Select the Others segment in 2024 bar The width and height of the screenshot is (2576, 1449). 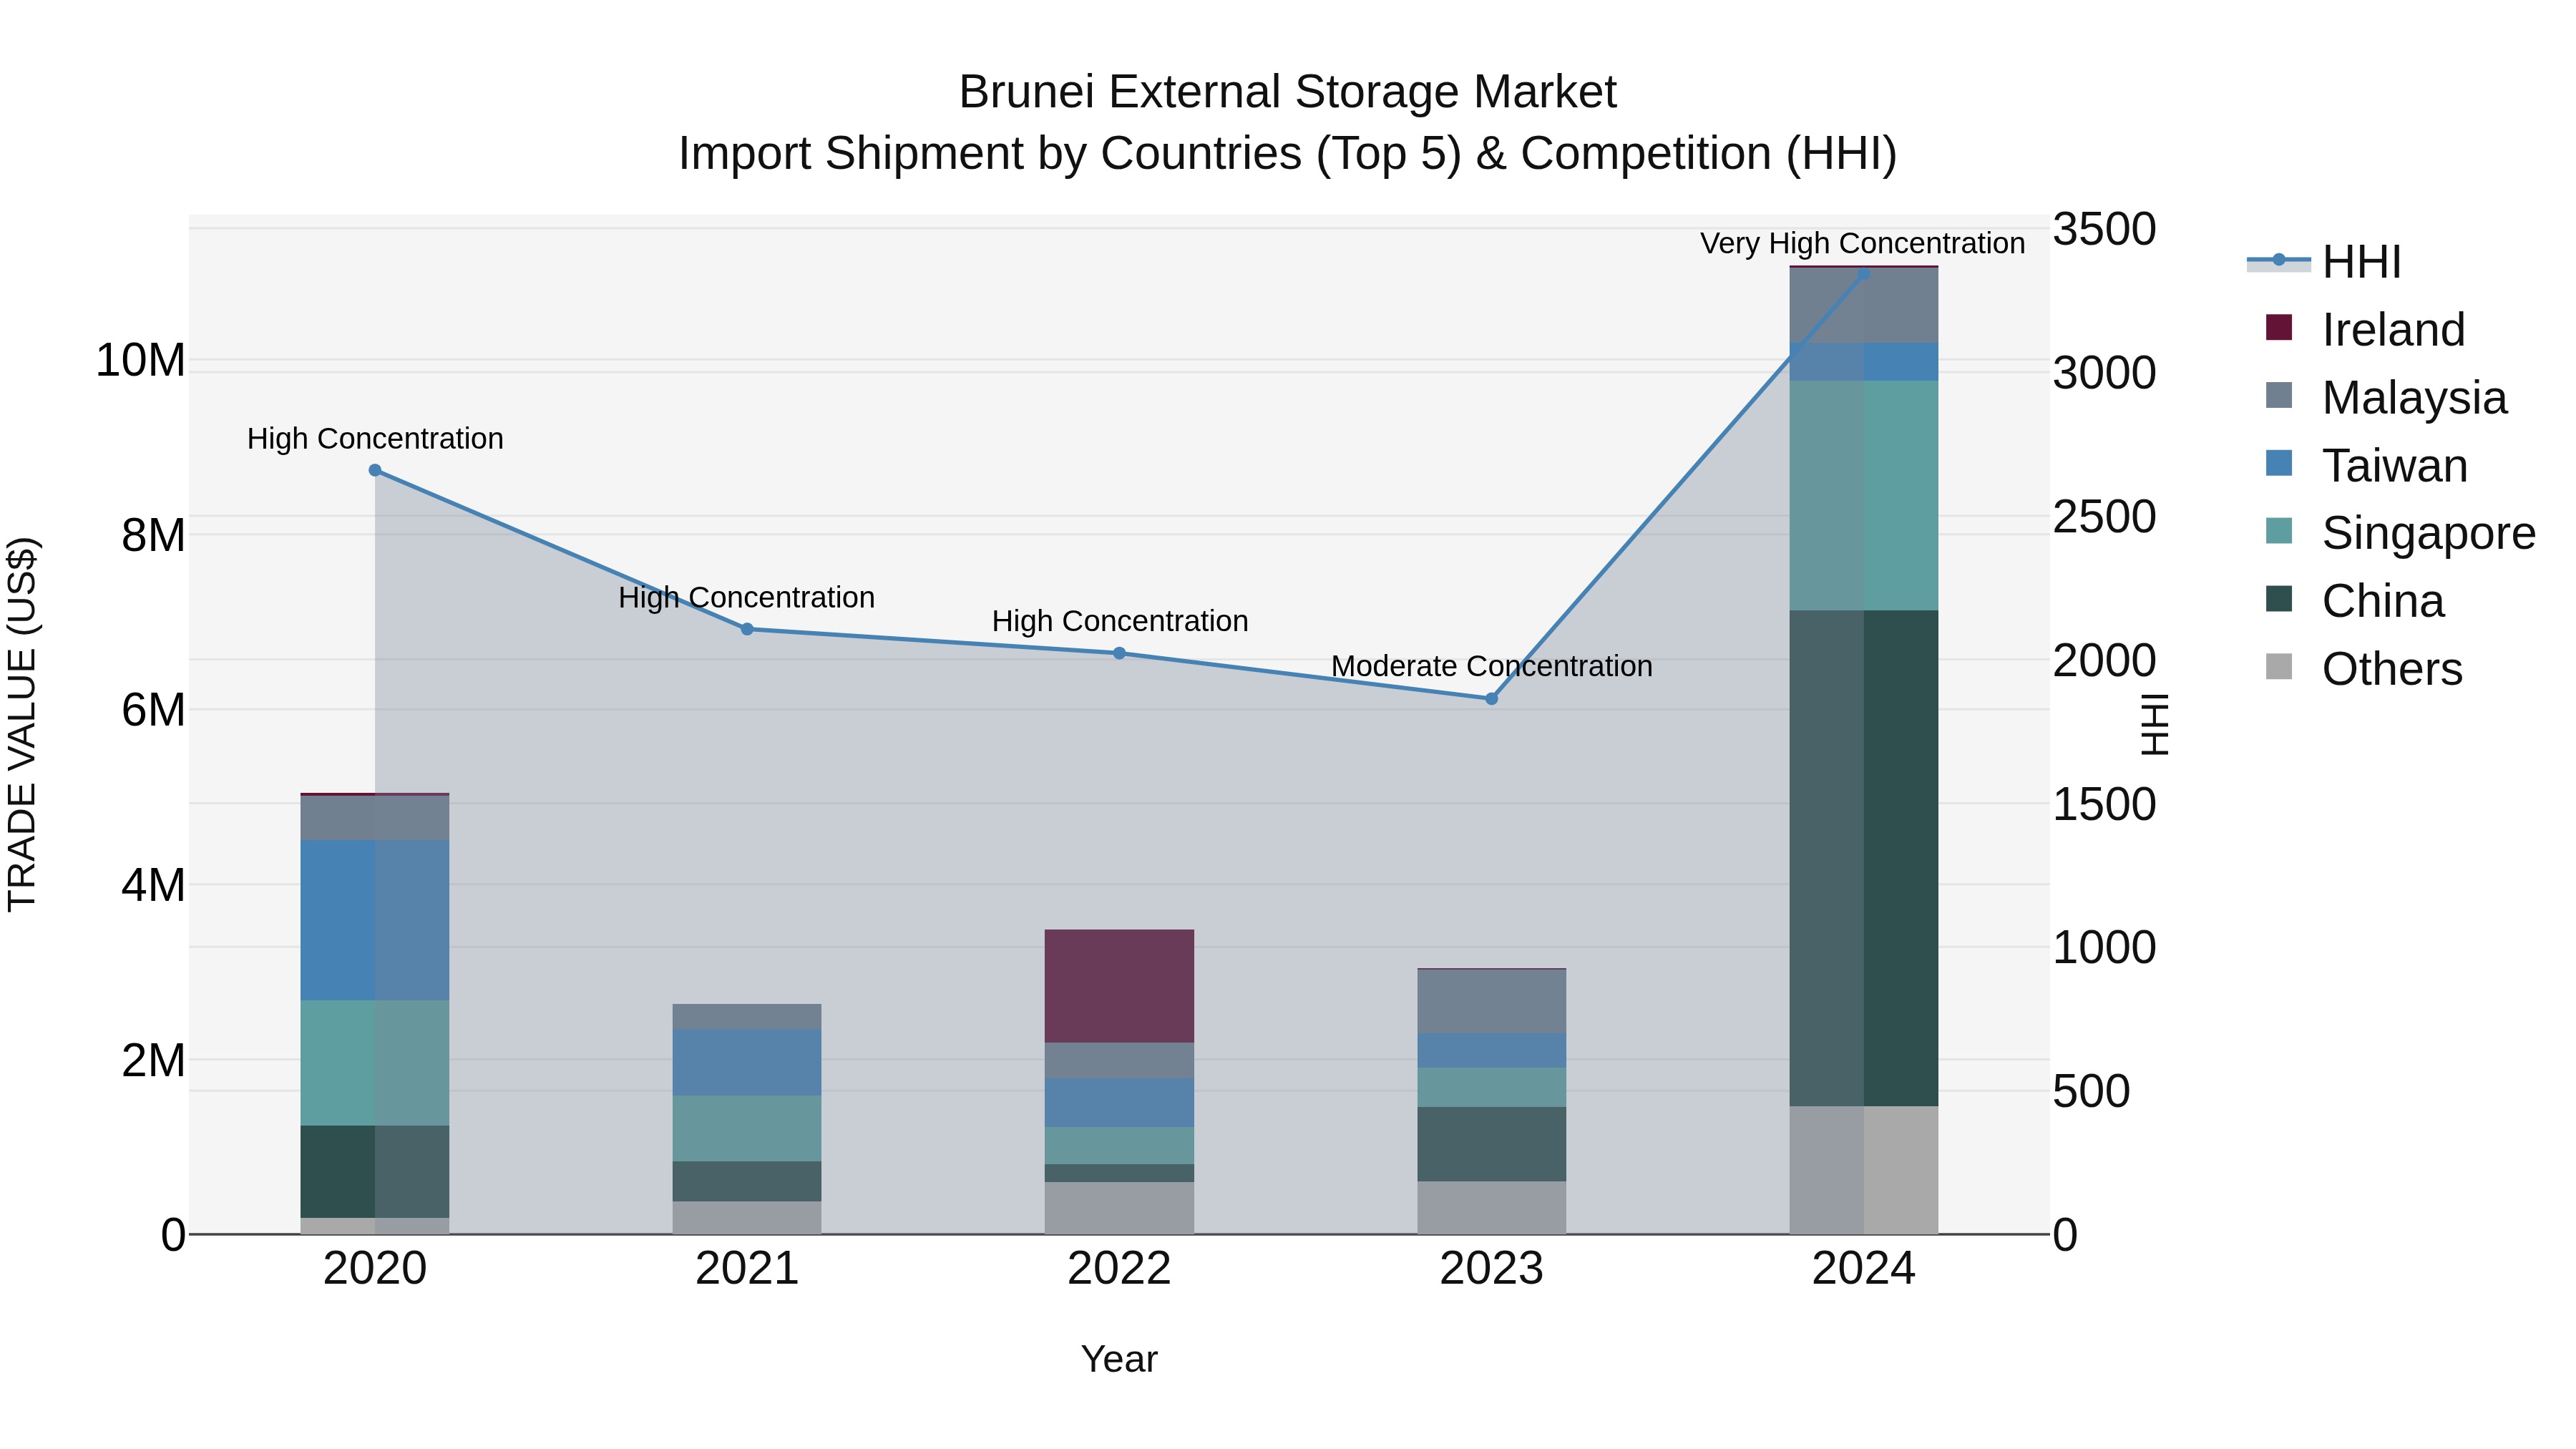(1864, 1170)
